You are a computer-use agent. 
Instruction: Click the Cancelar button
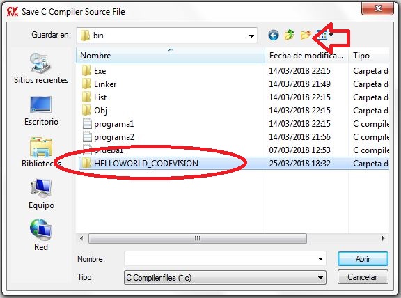(363, 277)
